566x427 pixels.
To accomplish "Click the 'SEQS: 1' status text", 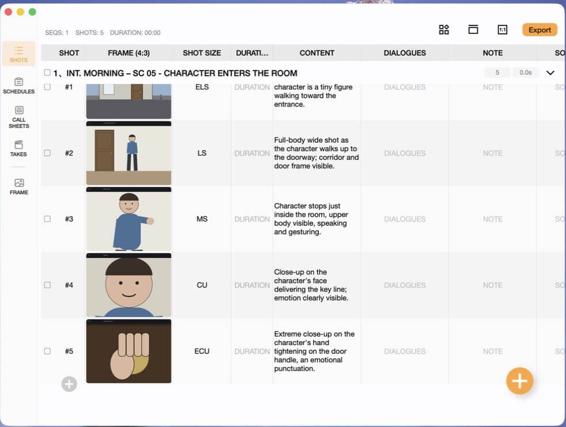I will click(56, 33).
